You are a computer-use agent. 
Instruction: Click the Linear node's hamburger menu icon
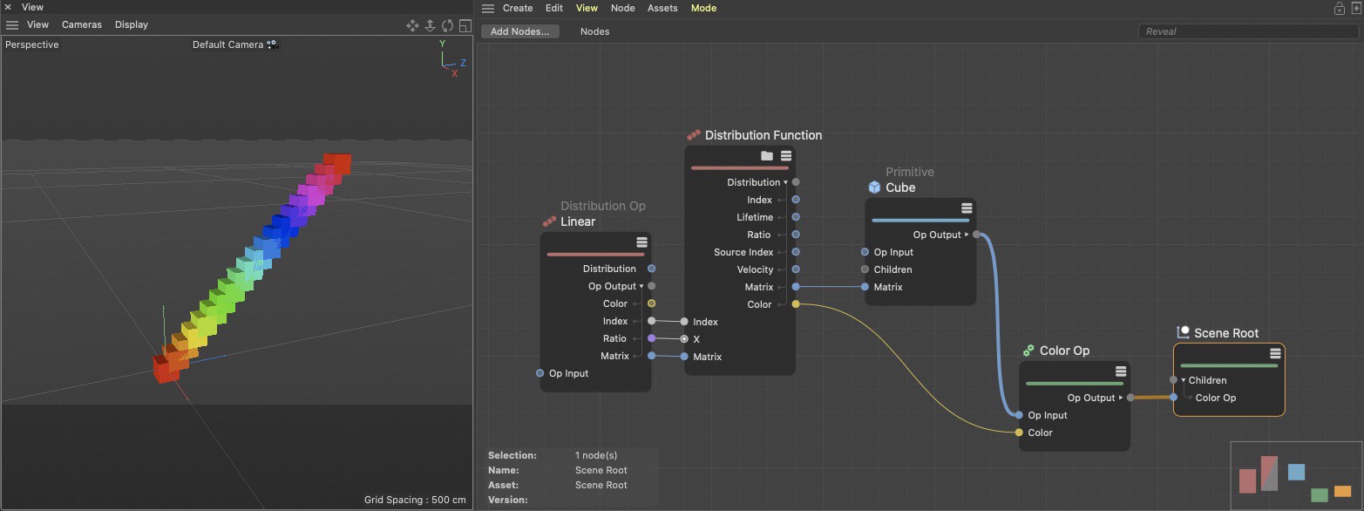(641, 242)
